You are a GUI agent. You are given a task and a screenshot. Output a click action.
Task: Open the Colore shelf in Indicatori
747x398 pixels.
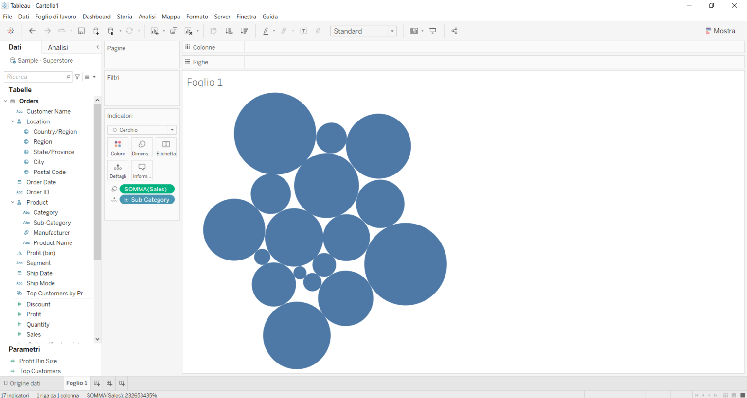tap(118, 147)
